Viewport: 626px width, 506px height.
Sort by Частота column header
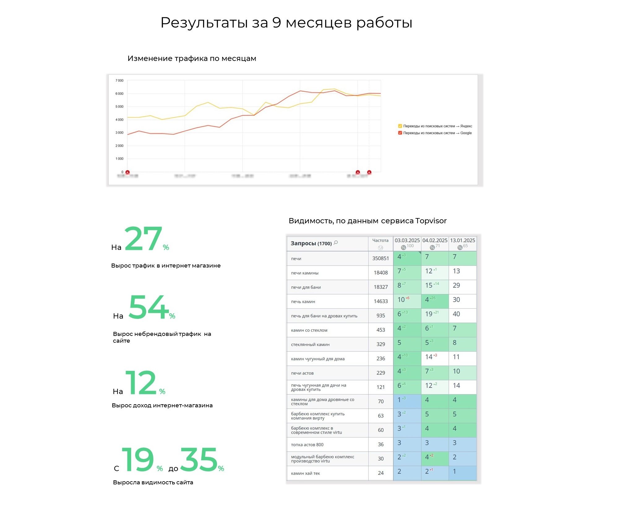(380, 240)
